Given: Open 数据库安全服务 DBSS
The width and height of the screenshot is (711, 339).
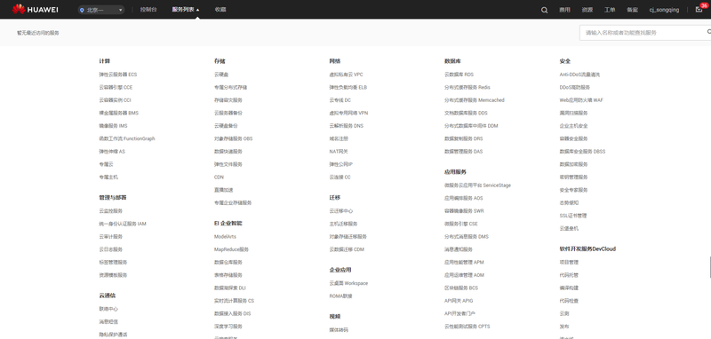Looking at the screenshot, I should [582, 151].
